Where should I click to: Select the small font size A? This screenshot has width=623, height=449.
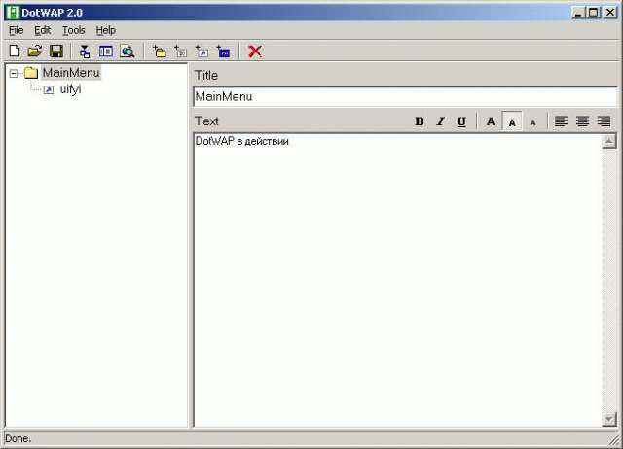(532, 122)
